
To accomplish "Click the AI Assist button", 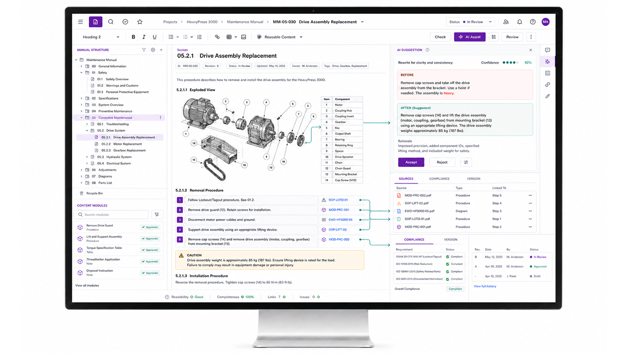I will (x=470, y=37).
